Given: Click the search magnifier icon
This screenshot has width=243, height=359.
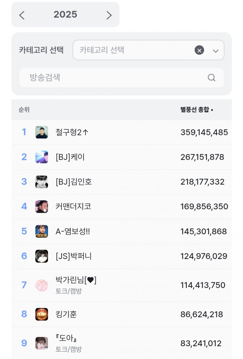Looking at the screenshot, I should (211, 78).
